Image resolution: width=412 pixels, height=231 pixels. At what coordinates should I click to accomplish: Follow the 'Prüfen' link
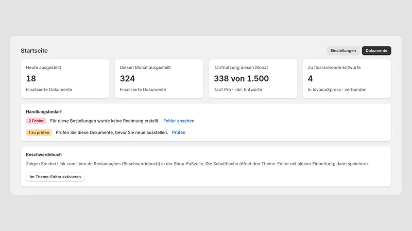coord(178,132)
